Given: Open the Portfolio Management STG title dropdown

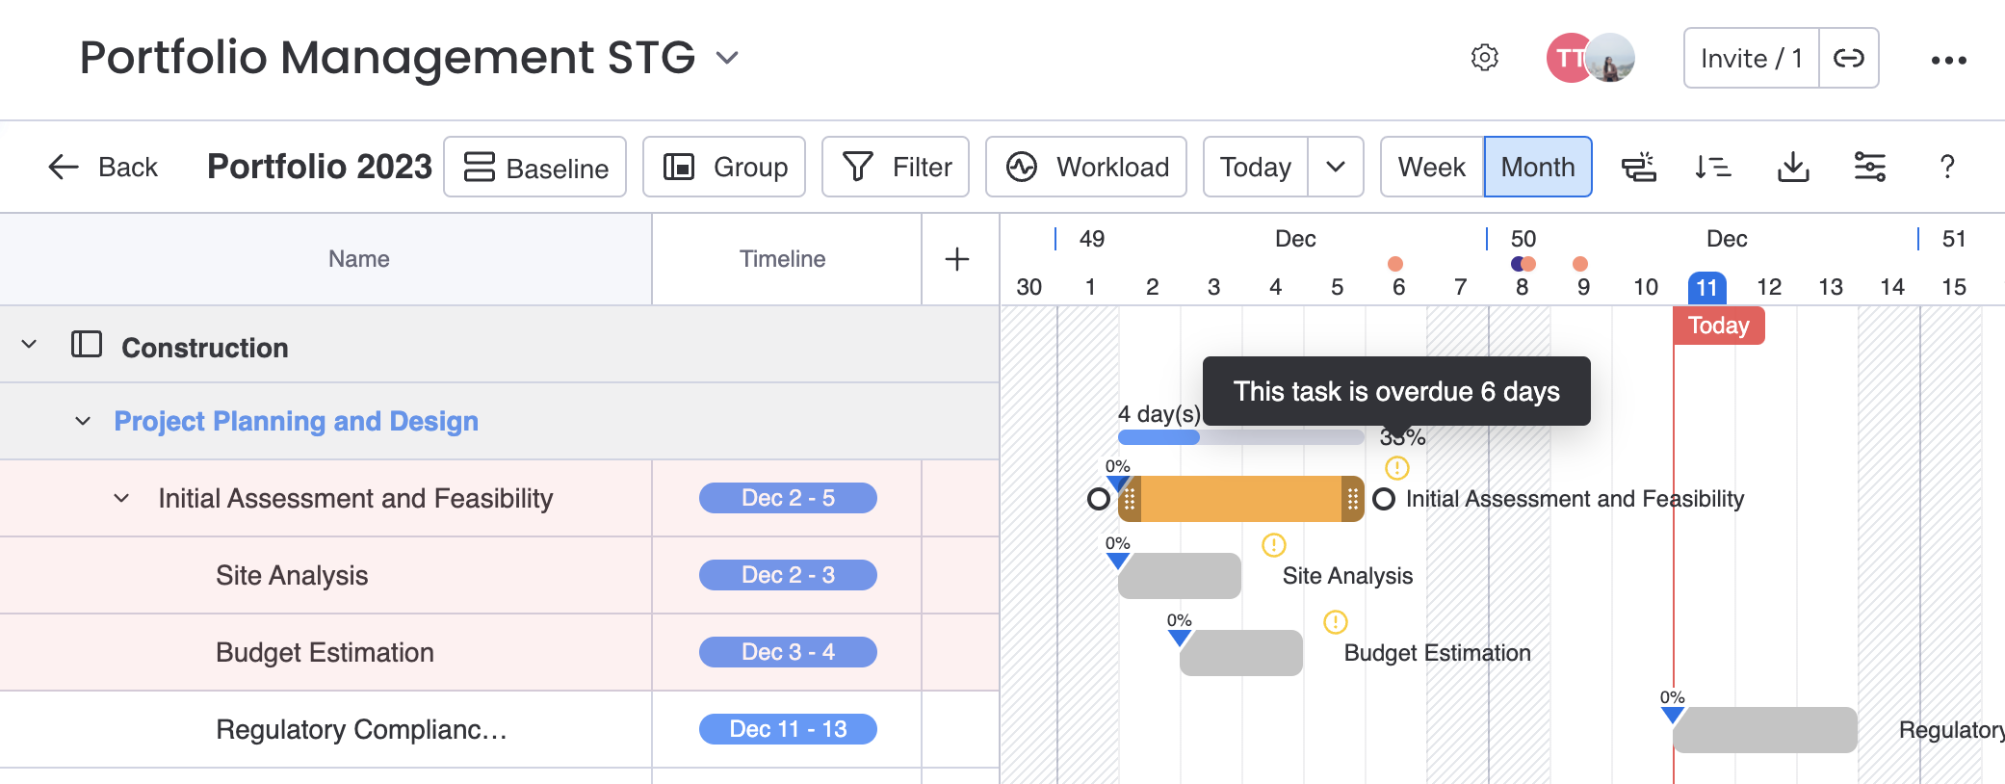Looking at the screenshot, I should (728, 58).
